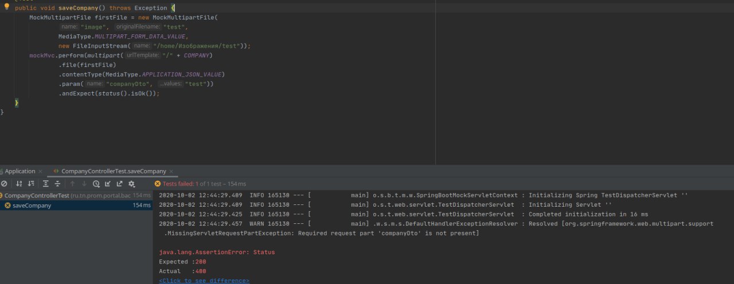Screen dimensions: 734x284
Task: Close the CompanyControllerTest.saveCompany tab
Action: coord(171,171)
